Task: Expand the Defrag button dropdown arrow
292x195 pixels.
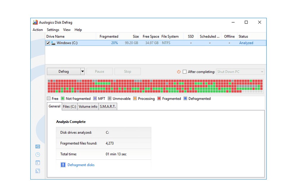Action: click(x=82, y=71)
